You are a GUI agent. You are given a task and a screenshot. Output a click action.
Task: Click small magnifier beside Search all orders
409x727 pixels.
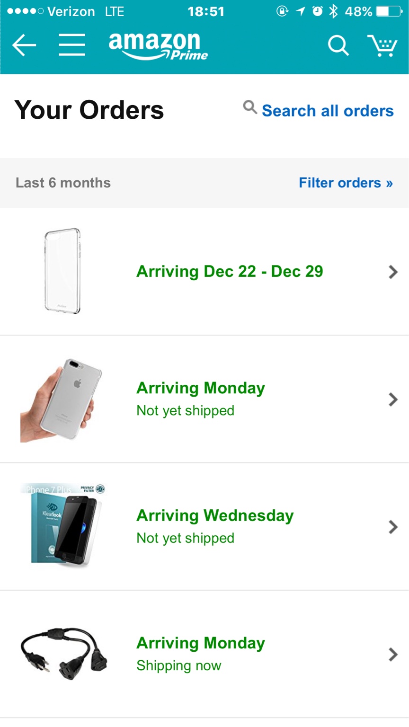click(x=250, y=107)
